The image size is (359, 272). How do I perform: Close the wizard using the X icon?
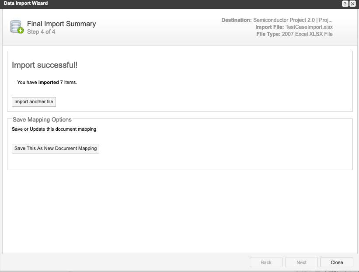coord(352,3)
